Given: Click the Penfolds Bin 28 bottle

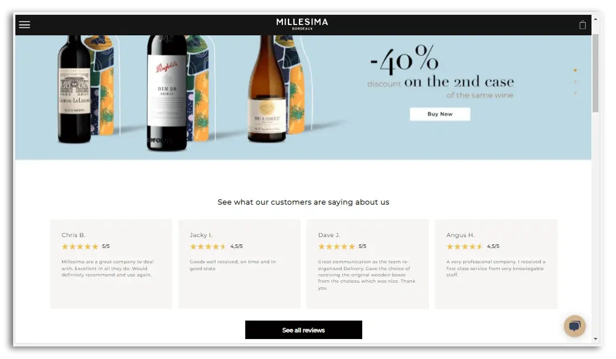Looking at the screenshot, I should [167, 92].
